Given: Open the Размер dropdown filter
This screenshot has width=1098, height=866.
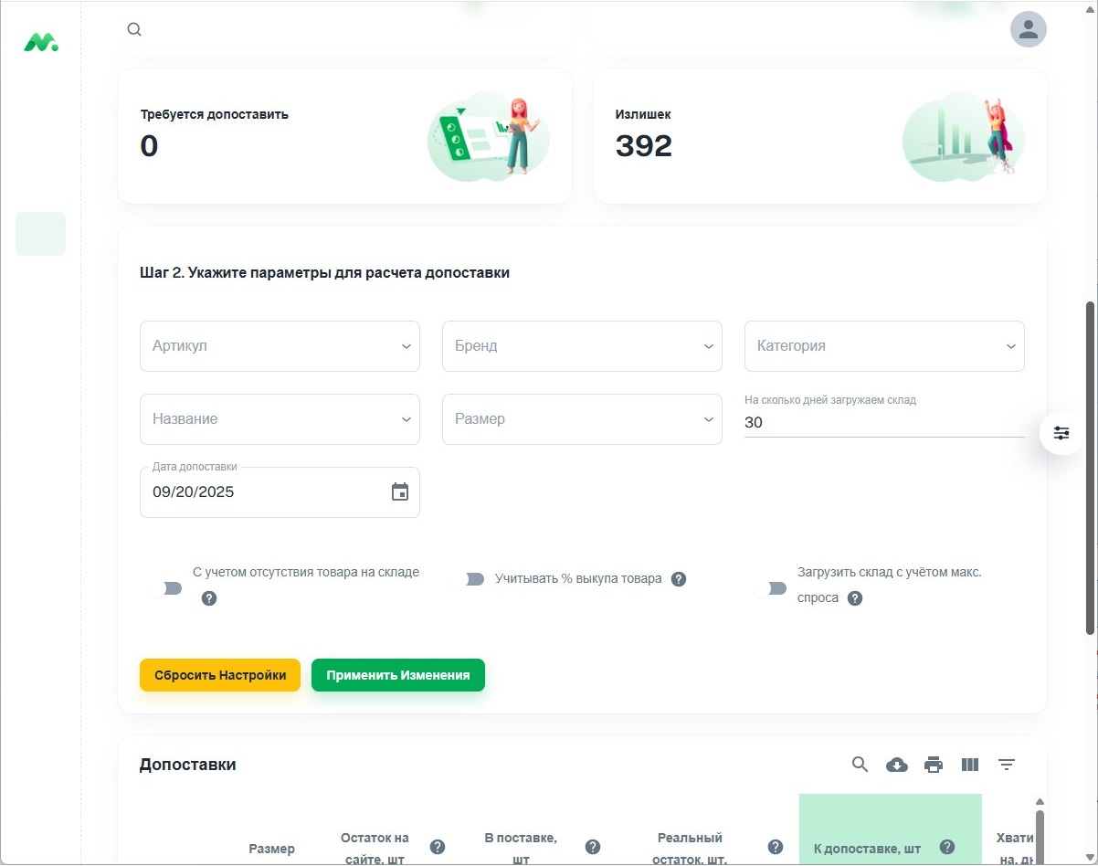Looking at the screenshot, I should click(x=582, y=419).
